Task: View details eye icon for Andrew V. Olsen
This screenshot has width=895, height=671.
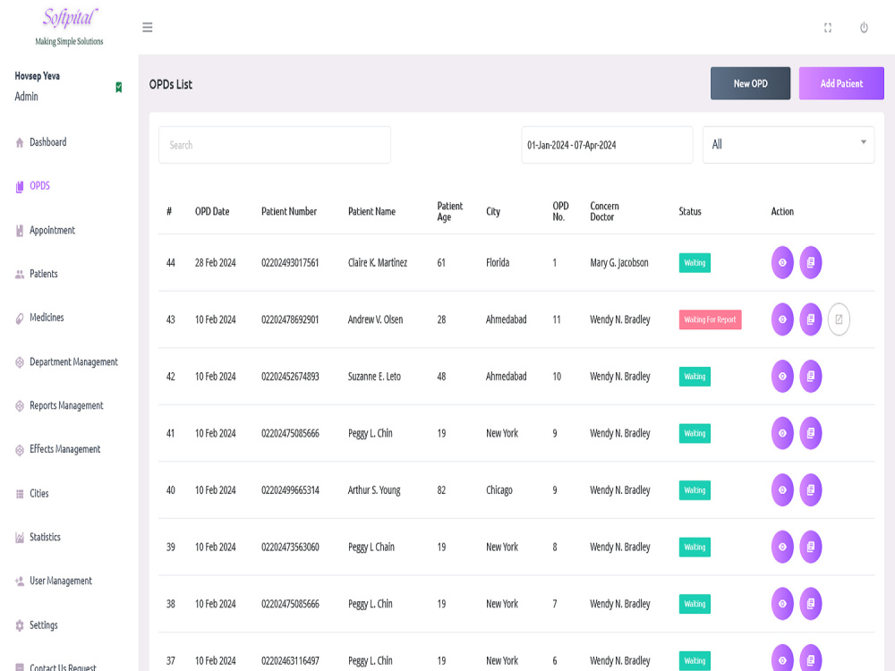Action: pos(782,319)
